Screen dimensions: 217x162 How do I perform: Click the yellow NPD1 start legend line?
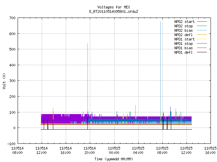coord(202,39)
